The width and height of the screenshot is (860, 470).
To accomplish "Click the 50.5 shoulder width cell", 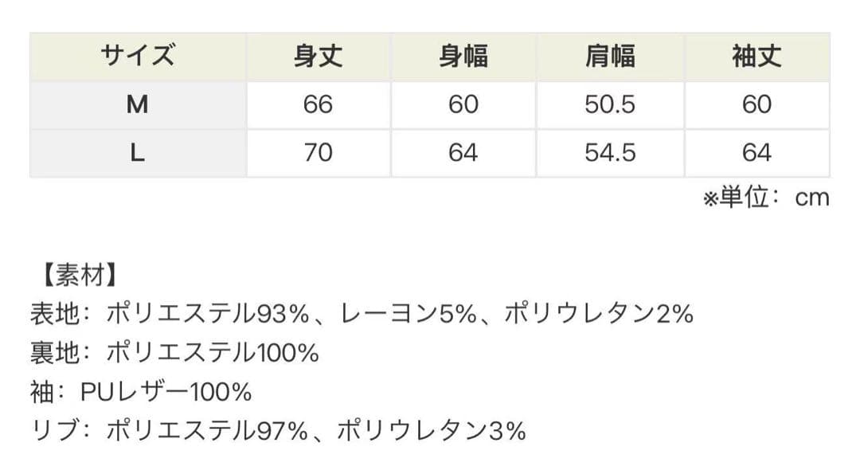I will pos(610,104).
